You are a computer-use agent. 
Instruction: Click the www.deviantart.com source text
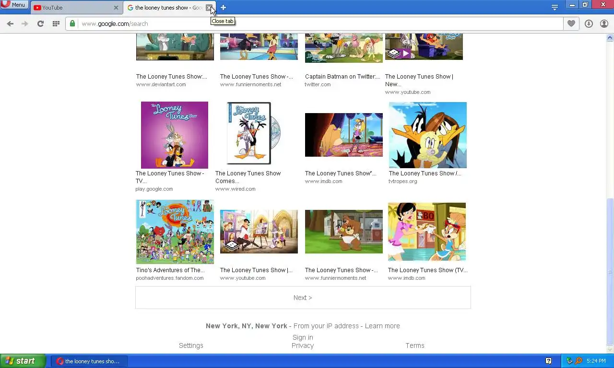point(161,84)
